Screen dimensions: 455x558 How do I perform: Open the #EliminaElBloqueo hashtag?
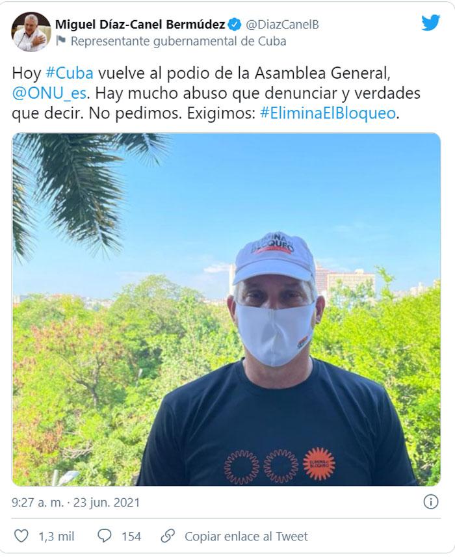click(328, 113)
